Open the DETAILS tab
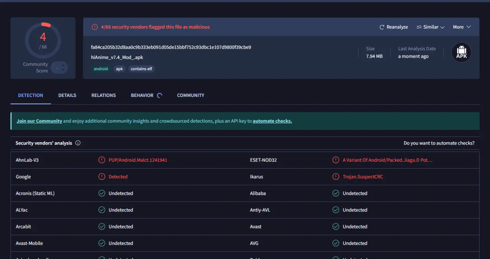 tap(67, 95)
